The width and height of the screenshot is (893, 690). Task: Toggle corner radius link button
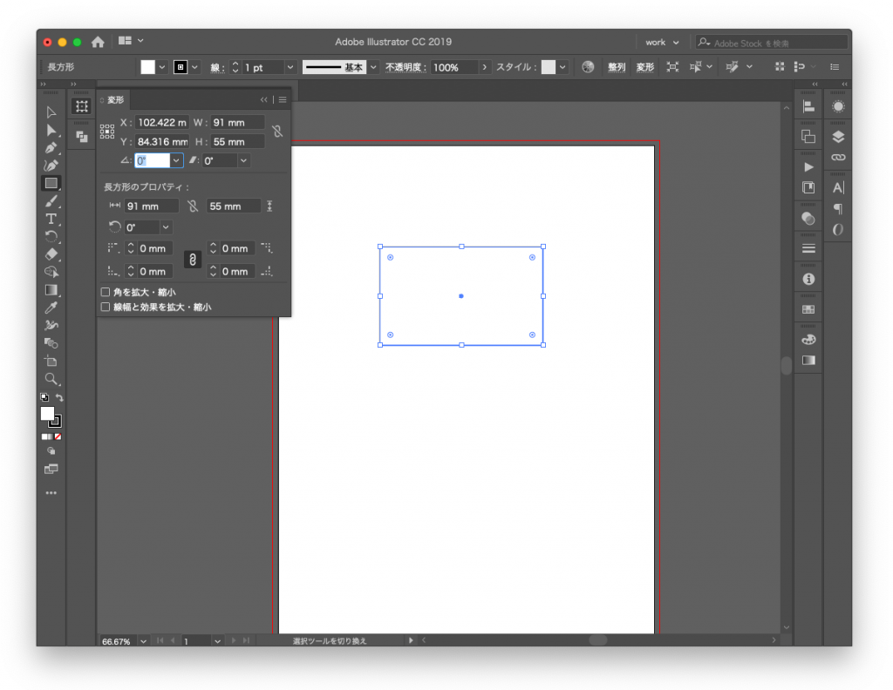[193, 260]
